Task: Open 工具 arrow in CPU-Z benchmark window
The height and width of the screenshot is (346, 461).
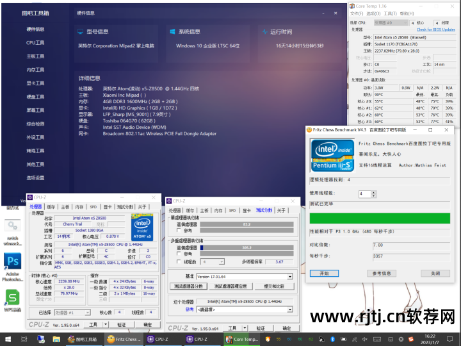Action: [245, 328]
